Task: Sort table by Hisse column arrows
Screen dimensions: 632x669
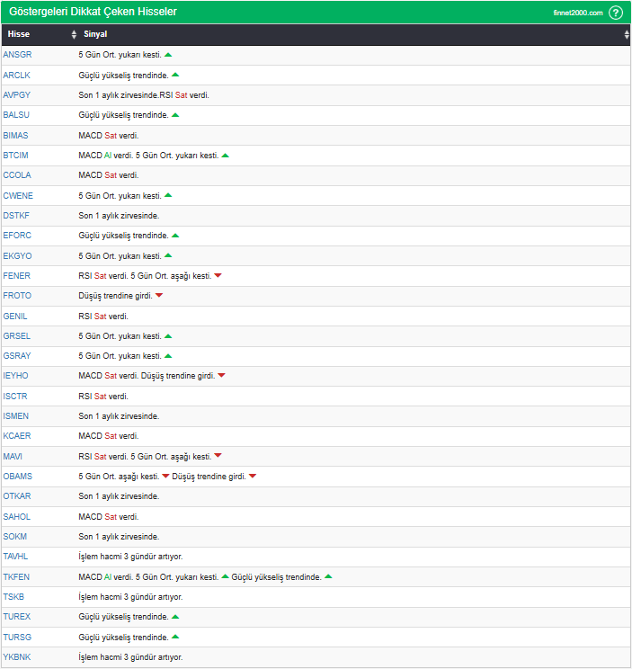Action: 74,34
